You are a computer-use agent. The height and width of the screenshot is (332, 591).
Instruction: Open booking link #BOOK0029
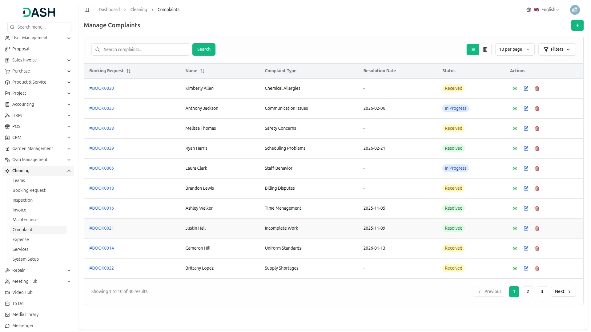tap(102, 148)
